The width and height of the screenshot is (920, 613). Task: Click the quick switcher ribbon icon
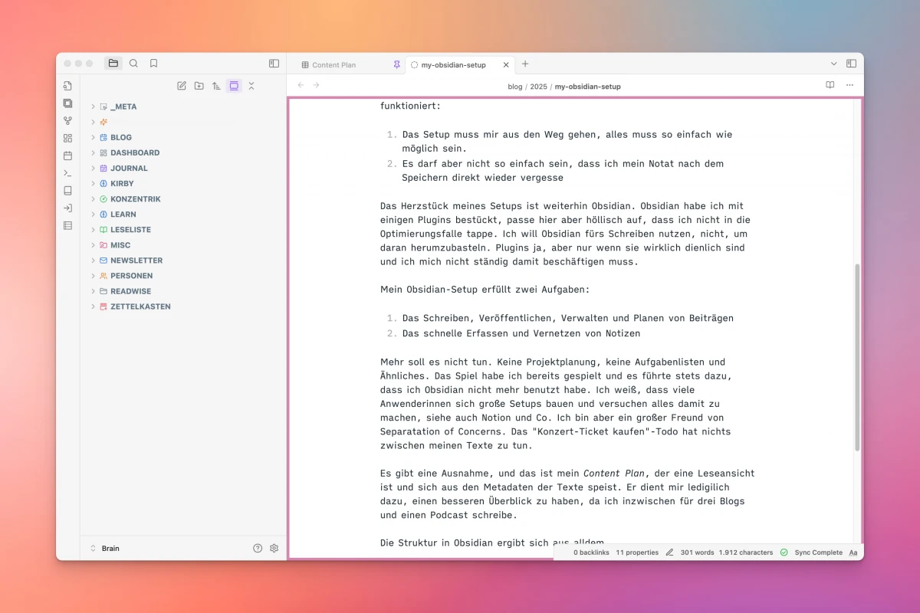pyautogui.click(x=67, y=86)
